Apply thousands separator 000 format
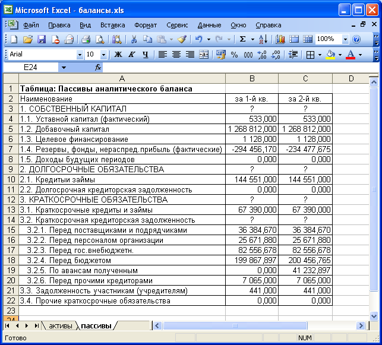 248,55
